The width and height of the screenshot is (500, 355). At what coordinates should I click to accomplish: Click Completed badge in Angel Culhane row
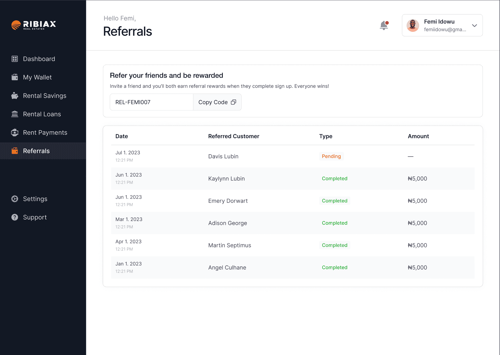pyautogui.click(x=335, y=267)
